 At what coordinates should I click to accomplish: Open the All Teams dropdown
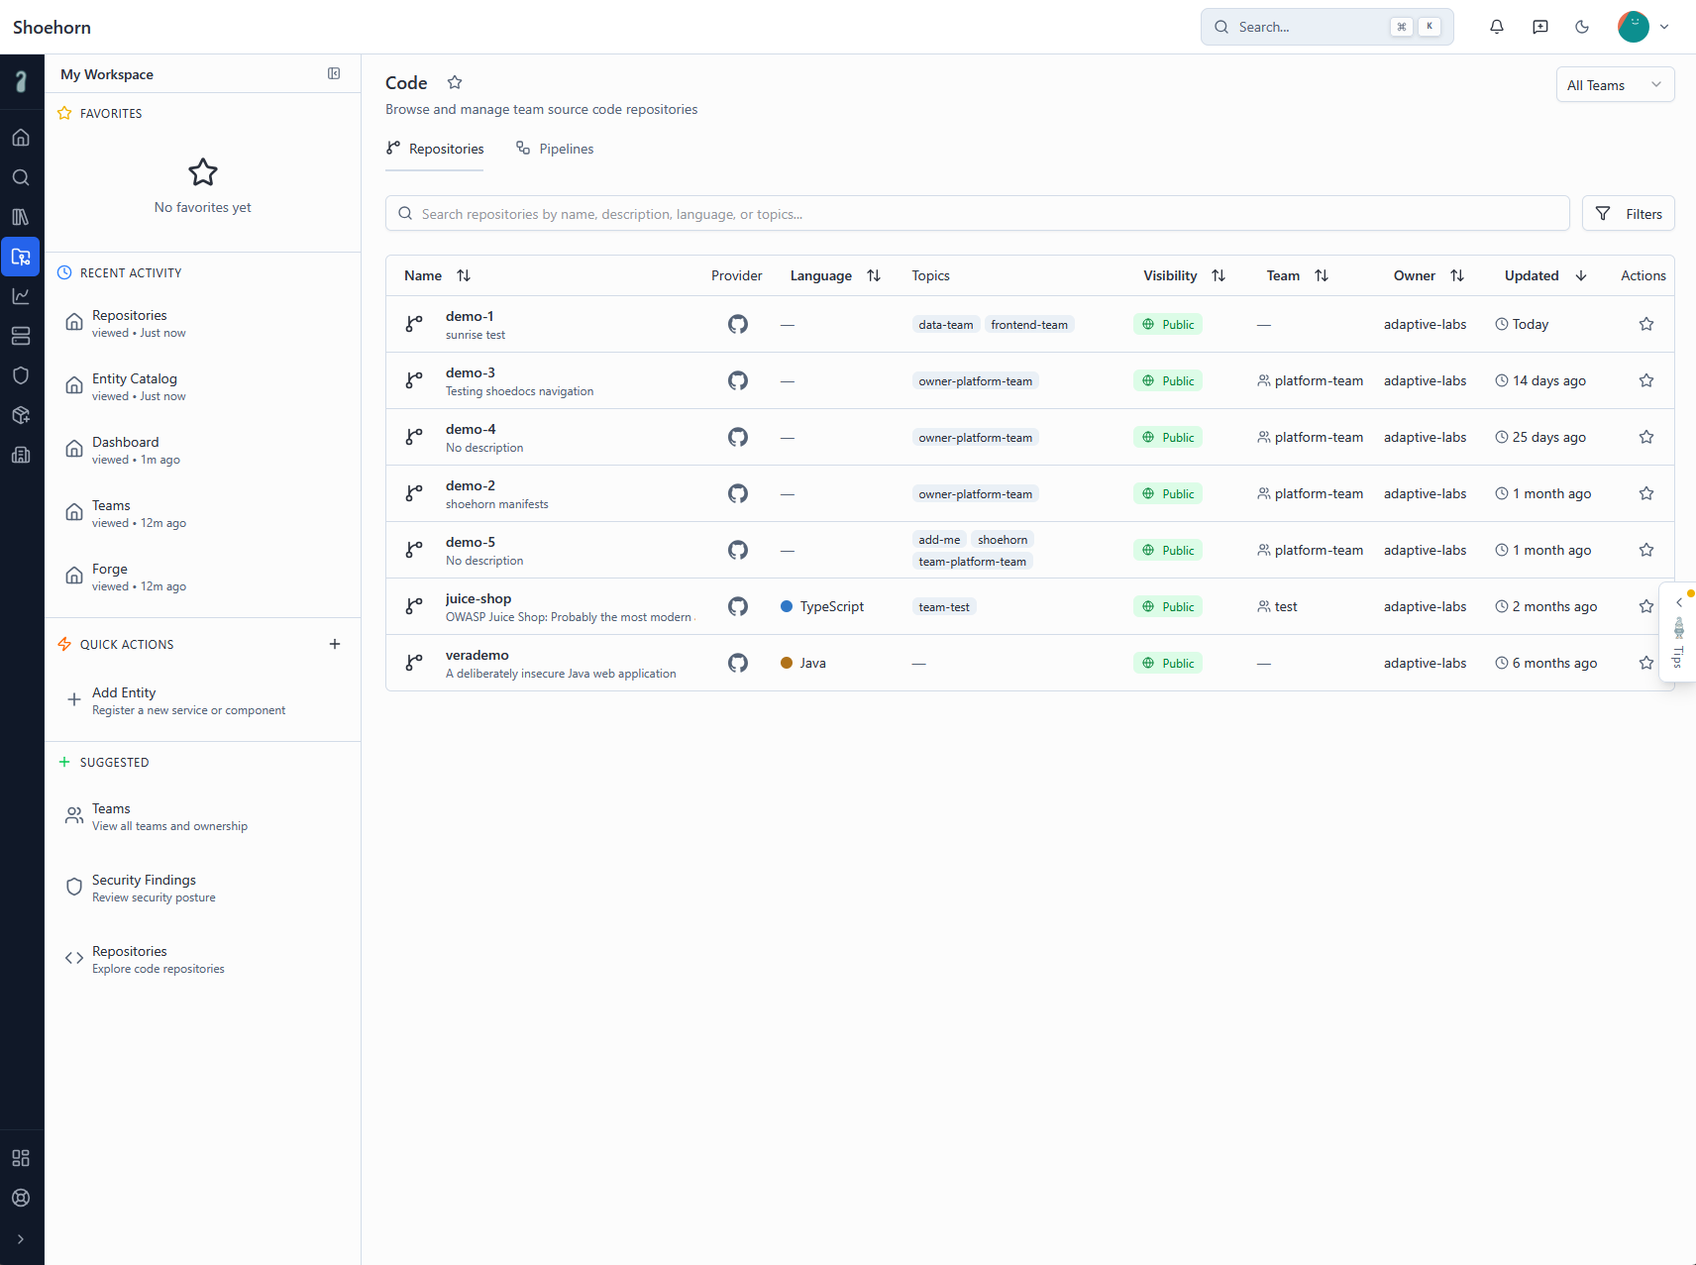[1614, 85]
